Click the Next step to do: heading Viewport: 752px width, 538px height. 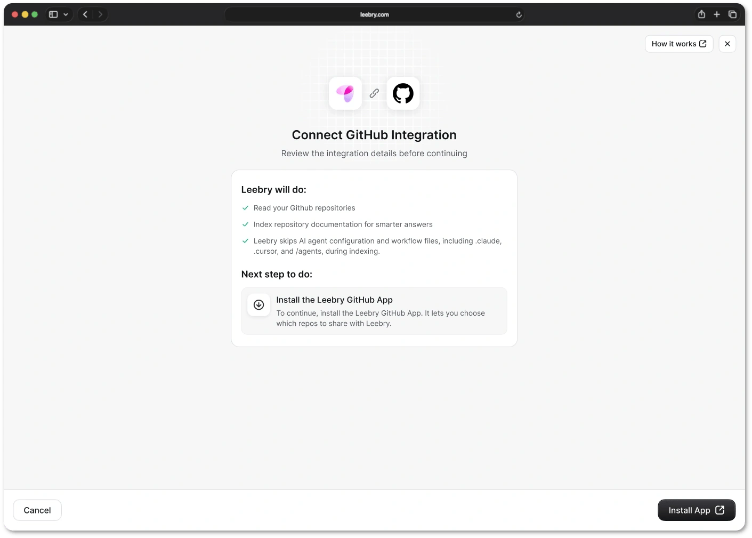pos(277,275)
